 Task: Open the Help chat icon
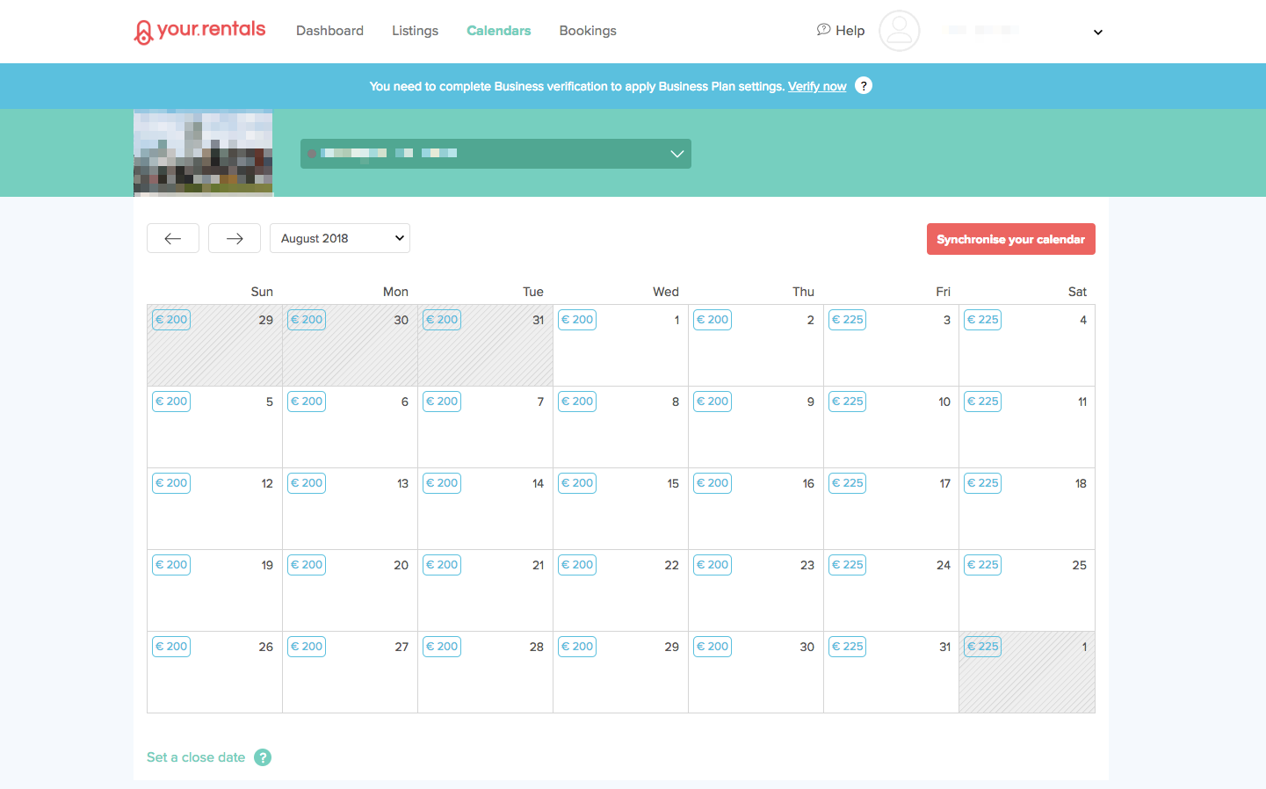click(823, 30)
